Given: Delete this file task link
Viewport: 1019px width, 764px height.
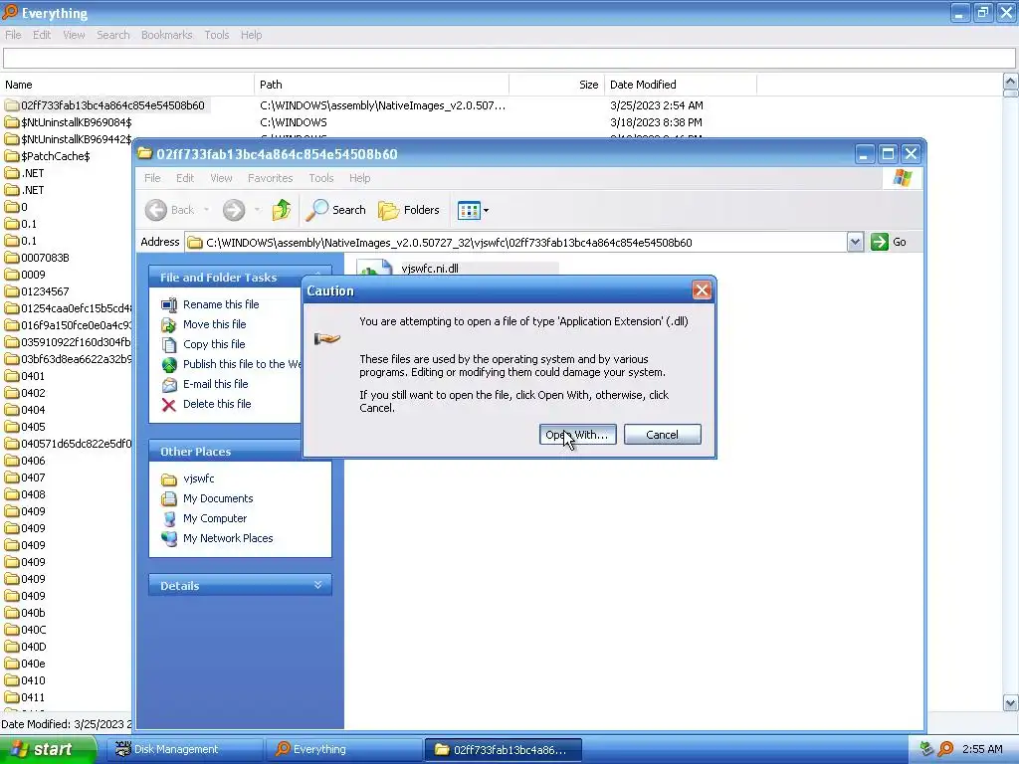Looking at the screenshot, I should click(217, 404).
